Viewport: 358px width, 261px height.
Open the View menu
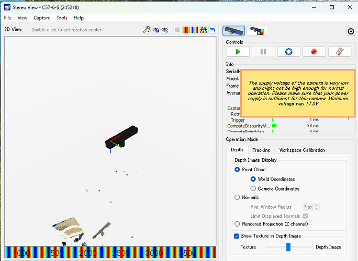(23, 18)
